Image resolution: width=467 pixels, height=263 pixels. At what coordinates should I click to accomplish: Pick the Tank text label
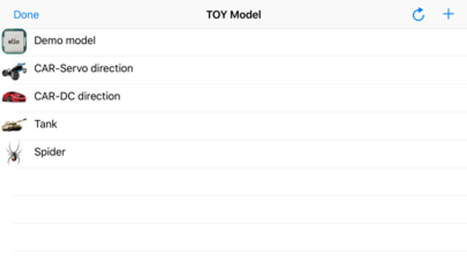pos(46,124)
